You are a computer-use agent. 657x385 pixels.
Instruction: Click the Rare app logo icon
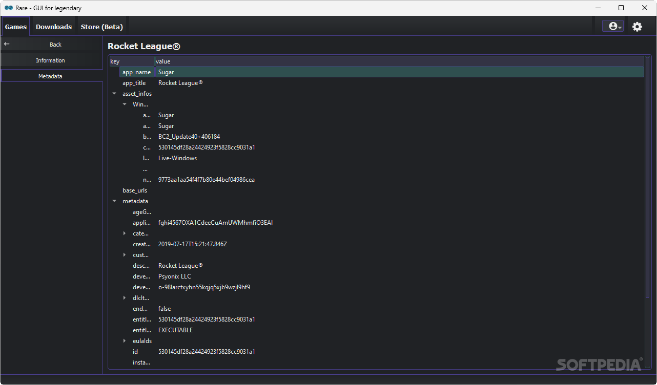pyautogui.click(x=8, y=8)
